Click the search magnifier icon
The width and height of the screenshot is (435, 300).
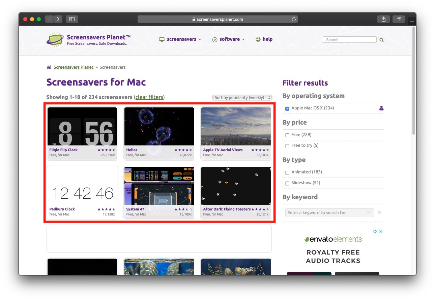click(381, 40)
